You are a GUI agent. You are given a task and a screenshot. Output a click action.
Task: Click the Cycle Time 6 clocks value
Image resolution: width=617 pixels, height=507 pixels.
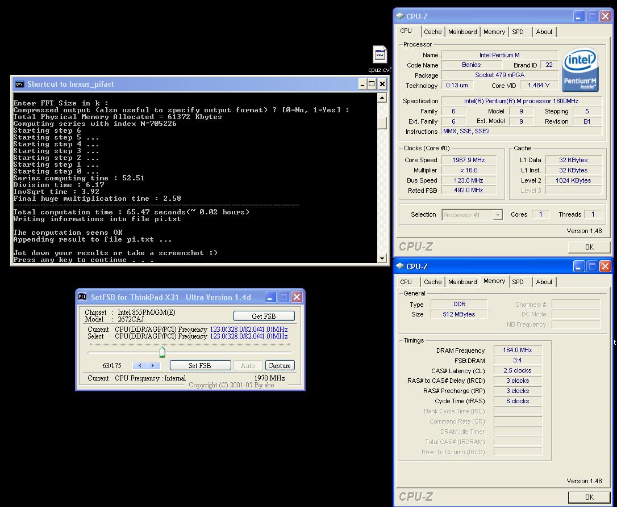(x=518, y=401)
